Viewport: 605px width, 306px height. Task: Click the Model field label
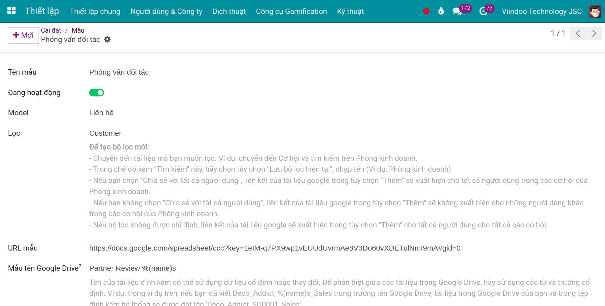click(x=18, y=113)
